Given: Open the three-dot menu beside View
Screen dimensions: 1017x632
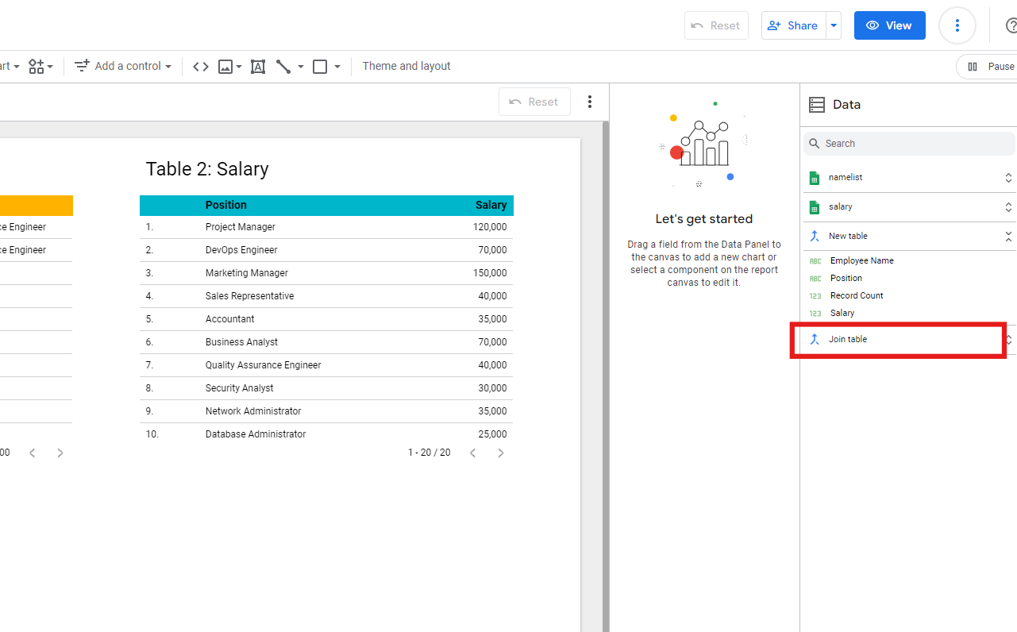Looking at the screenshot, I should pyautogui.click(x=957, y=25).
